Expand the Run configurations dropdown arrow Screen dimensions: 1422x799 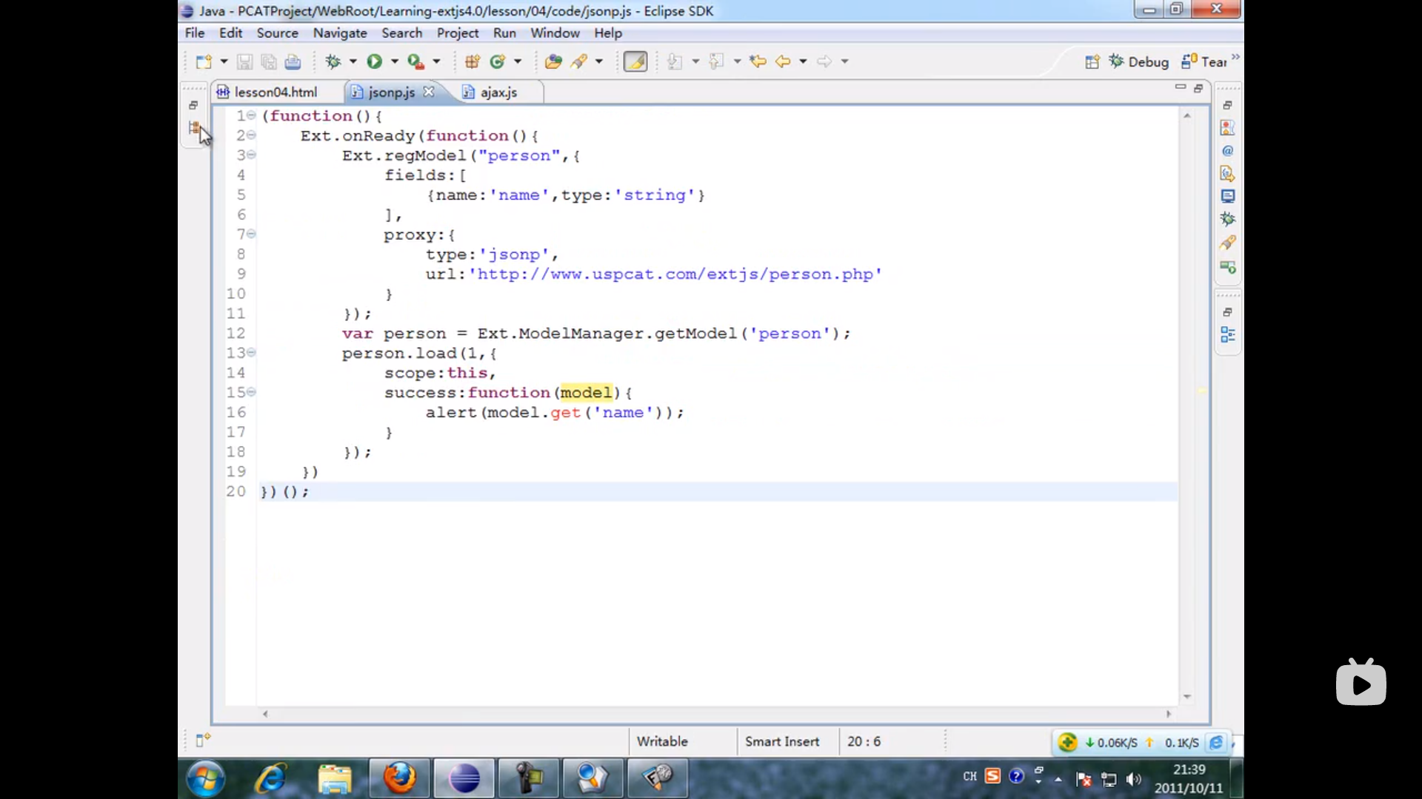coord(395,61)
